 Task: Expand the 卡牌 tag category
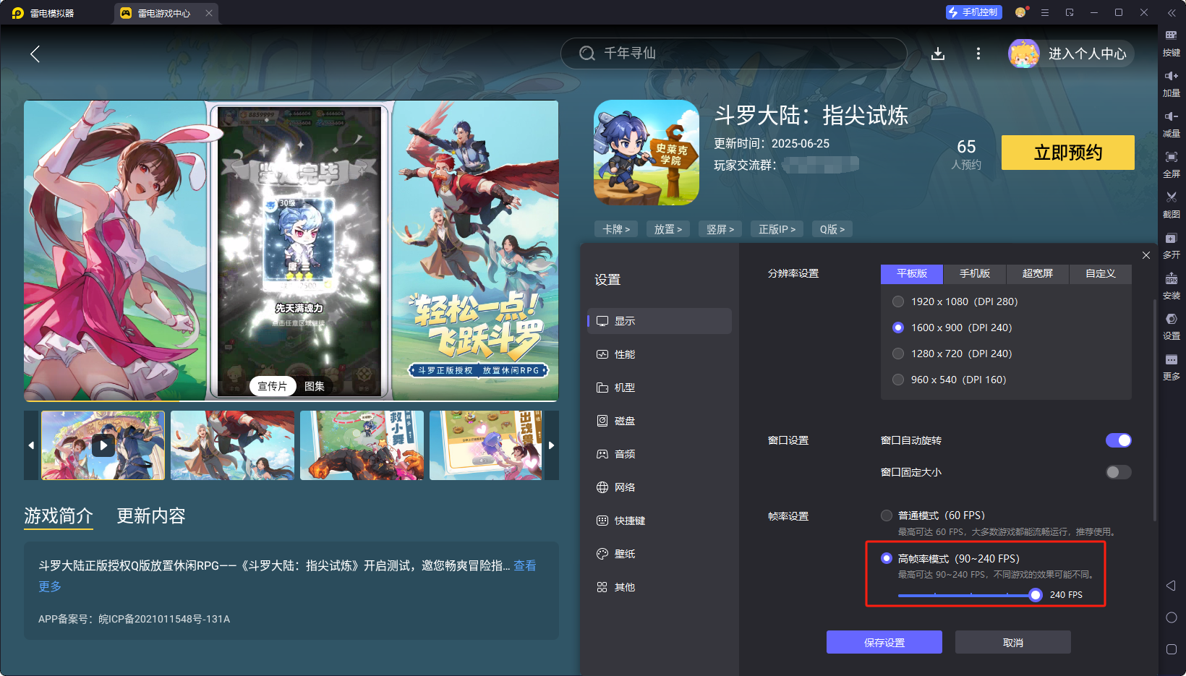(616, 229)
